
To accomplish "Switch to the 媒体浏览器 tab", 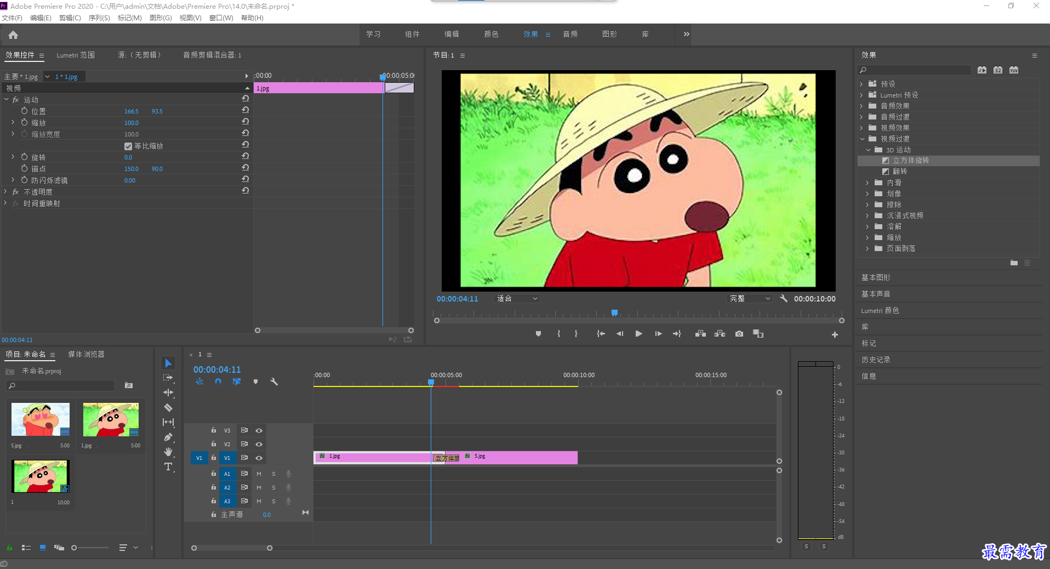I will point(86,355).
